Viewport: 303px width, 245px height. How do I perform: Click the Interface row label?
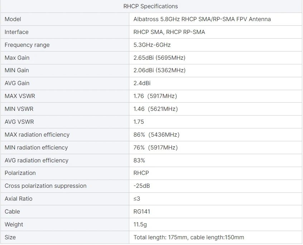pos(16,32)
